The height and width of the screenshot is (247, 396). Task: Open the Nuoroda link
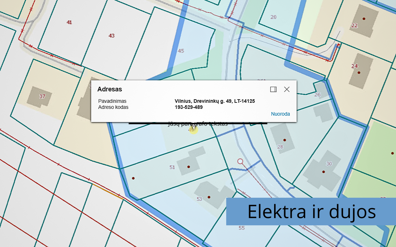click(280, 114)
